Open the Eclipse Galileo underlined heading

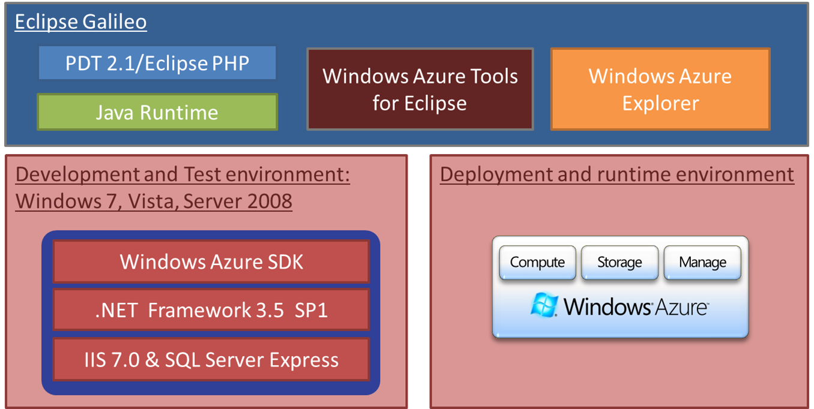80,22
